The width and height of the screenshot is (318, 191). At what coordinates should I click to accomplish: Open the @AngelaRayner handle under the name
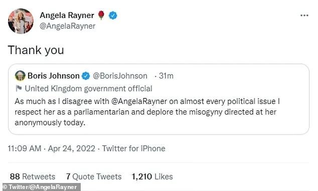[68, 26]
